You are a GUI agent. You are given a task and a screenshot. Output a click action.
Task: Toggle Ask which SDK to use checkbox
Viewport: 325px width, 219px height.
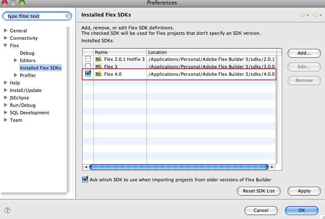click(85, 179)
